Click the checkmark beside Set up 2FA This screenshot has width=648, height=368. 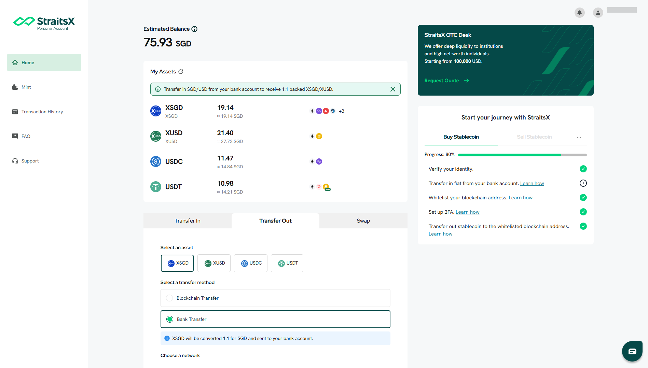coord(583,212)
